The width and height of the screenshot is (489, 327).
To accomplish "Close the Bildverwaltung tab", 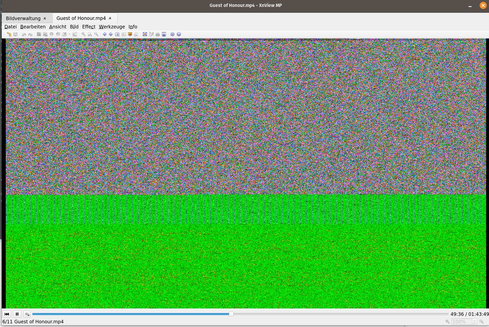I will click(x=45, y=18).
